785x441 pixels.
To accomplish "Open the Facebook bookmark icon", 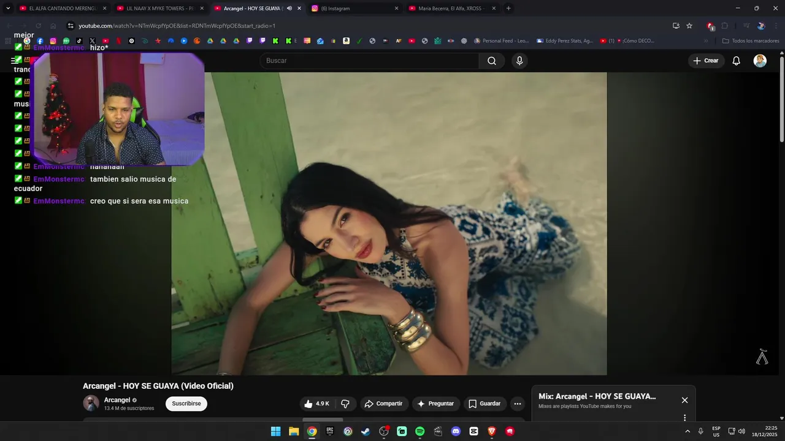I will [40, 41].
